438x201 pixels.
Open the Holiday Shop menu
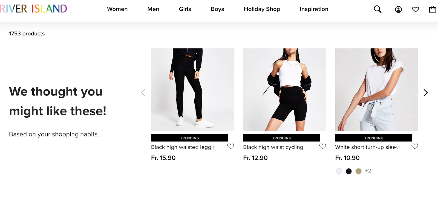click(x=262, y=9)
